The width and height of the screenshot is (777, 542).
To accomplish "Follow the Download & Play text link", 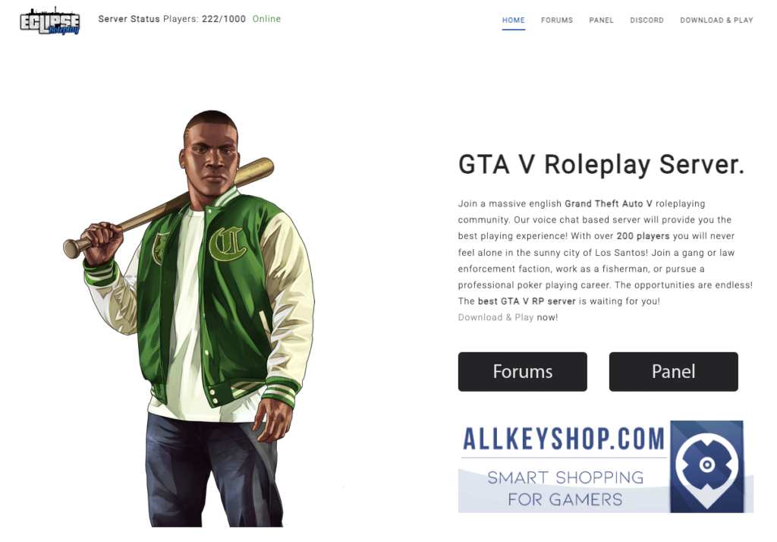I will point(495,317).
